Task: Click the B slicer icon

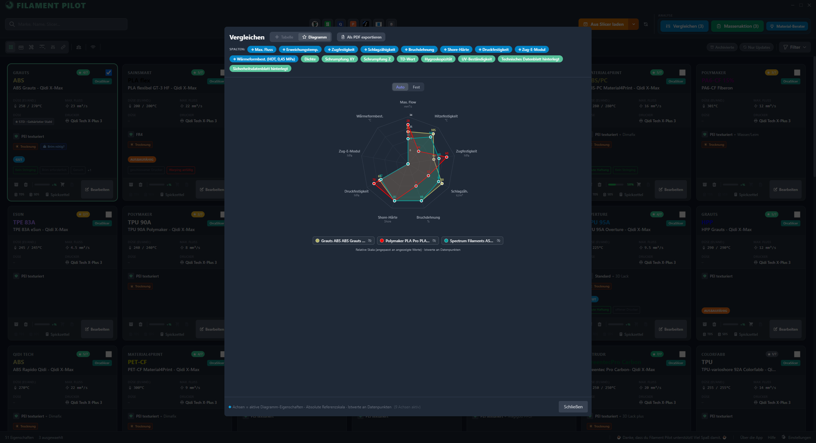Action: point(391,24)
